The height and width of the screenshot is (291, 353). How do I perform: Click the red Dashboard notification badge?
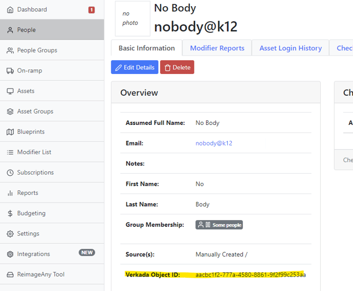[91, 10]
